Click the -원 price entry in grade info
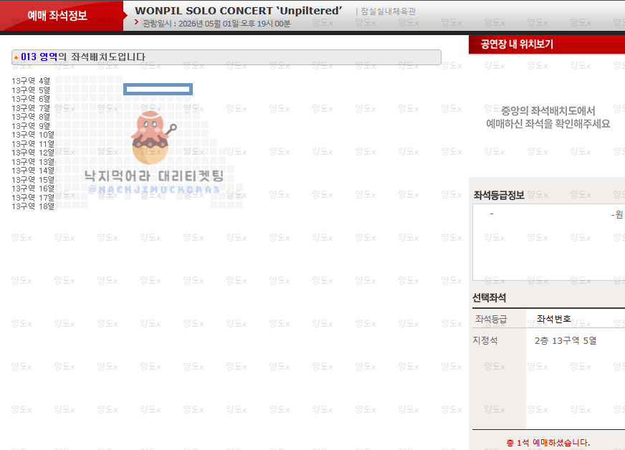Image resolution: width=625 pixels, height=450 pixels. point(617,215)
